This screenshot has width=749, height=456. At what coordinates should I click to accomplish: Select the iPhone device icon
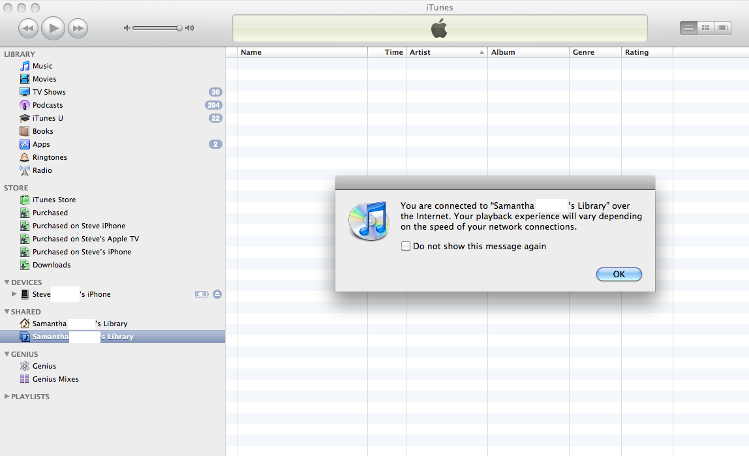[x=24, y=294]
